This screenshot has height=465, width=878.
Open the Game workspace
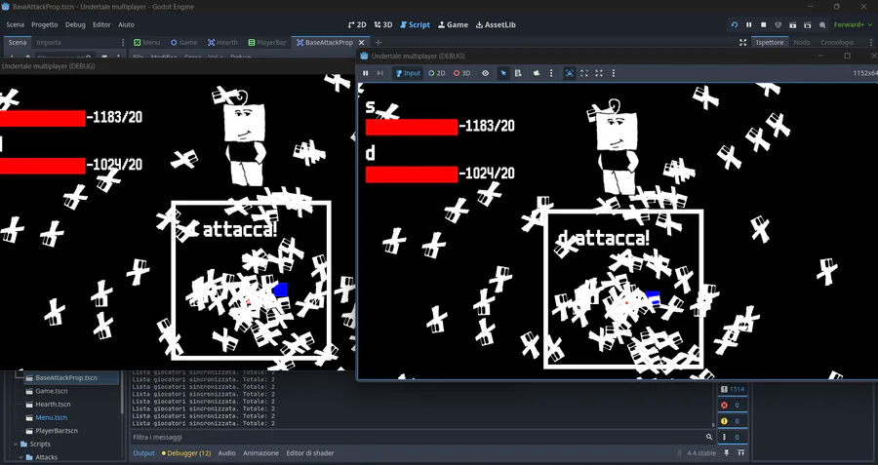(x=453, y=24)
